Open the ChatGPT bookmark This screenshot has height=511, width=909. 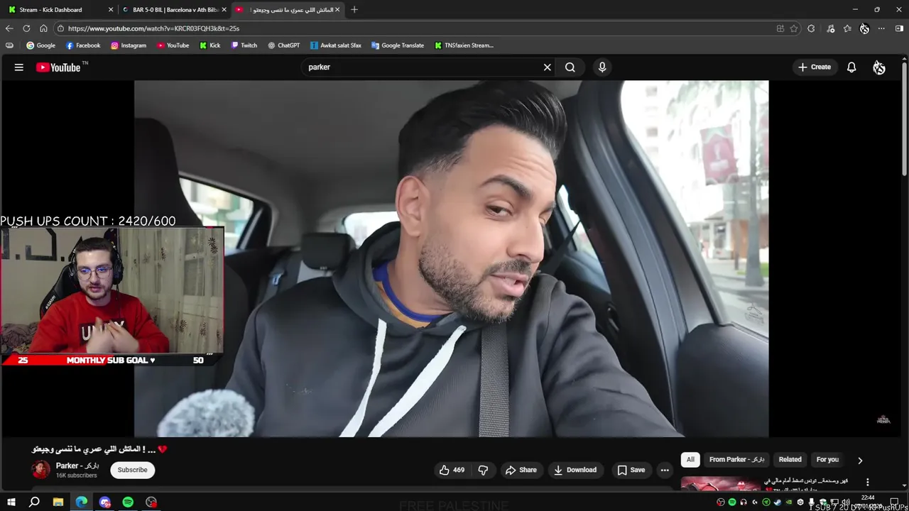283,45
